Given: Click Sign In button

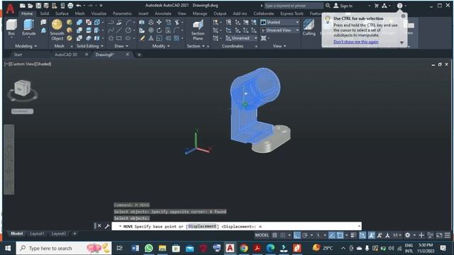Looking at the screenshot, I should point(343,6).
